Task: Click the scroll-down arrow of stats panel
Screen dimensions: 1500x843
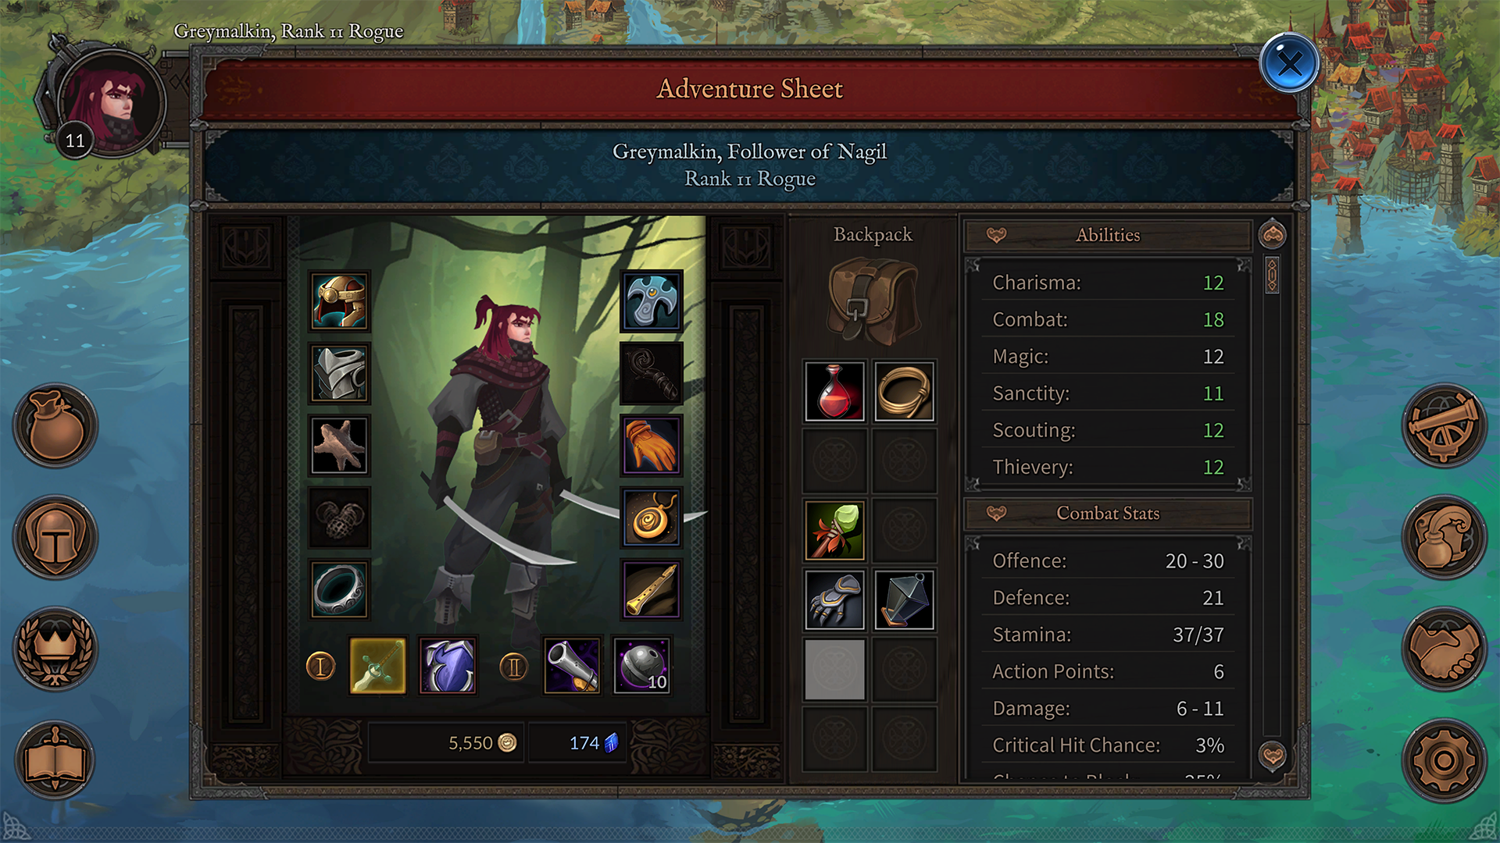Action: pyautogui.click(x=1273, y=755)
